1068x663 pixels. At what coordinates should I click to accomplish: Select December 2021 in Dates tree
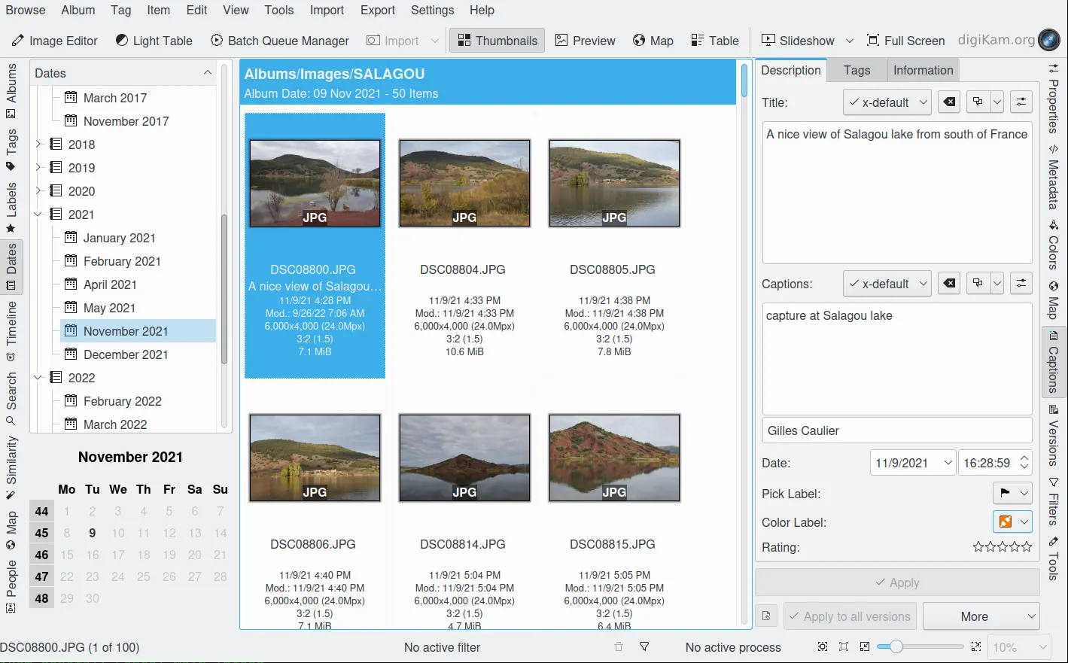126,354
